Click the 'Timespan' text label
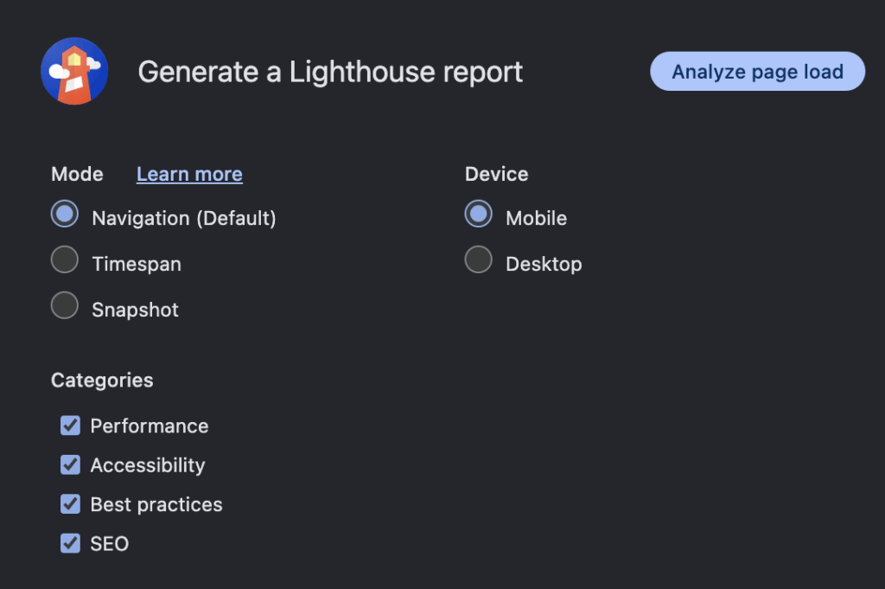This screenshot has height=589, width=885. click(137, 264)
